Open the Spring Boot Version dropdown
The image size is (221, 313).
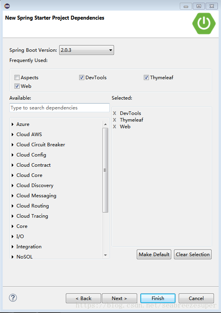point(87,50)
